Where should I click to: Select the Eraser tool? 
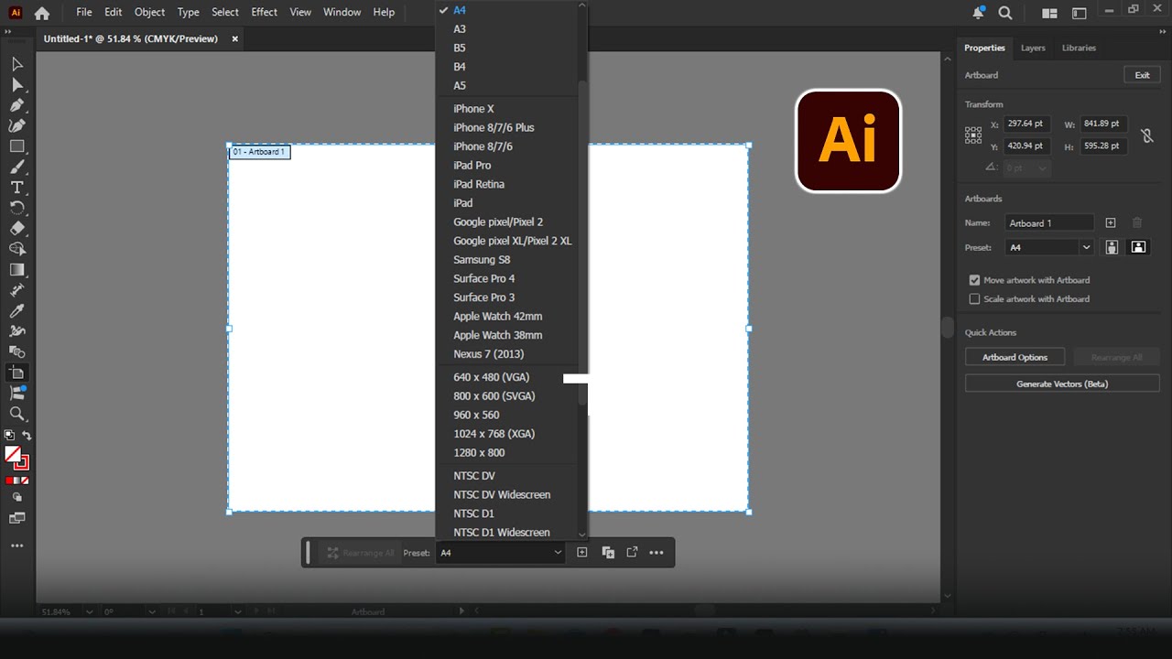point(16,229)
